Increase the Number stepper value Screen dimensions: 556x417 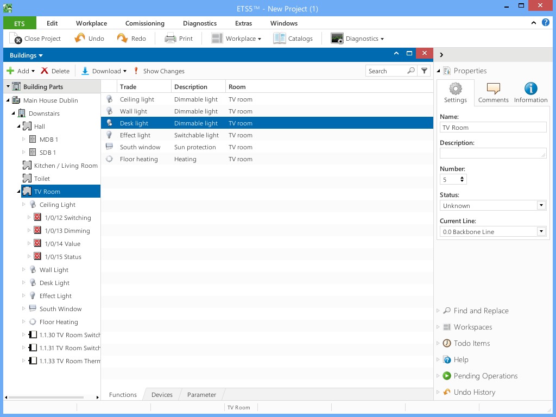[462, 178]
